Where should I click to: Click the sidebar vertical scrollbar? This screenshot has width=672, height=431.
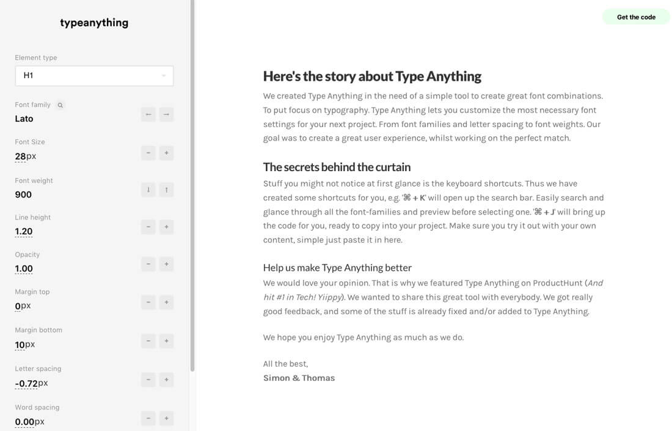pos(192,183)
